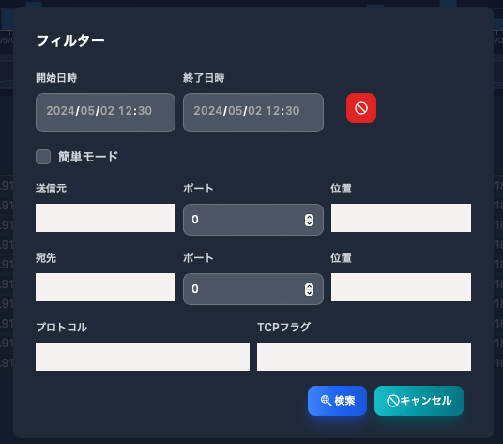The width and height of the screenshot is (503, 444).
Task: Click the red clear date range icon
Action: click(x=361, y=108)
